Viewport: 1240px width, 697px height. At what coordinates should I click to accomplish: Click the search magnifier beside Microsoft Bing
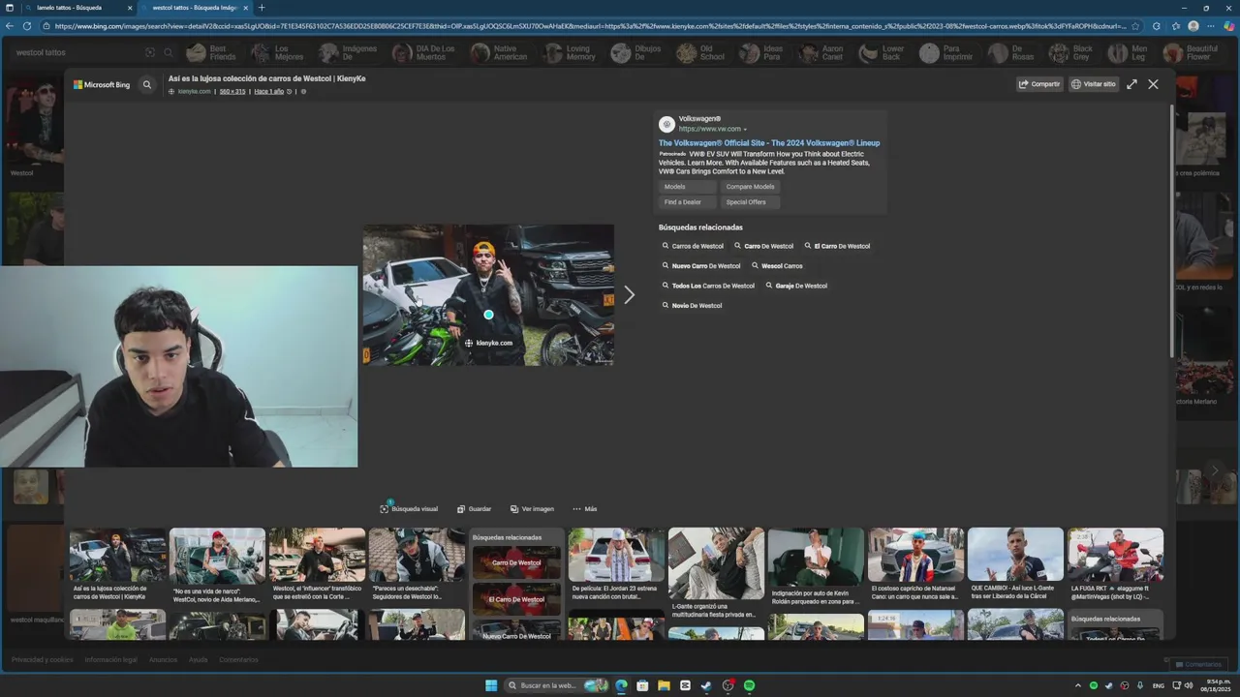tap(147, 85)
